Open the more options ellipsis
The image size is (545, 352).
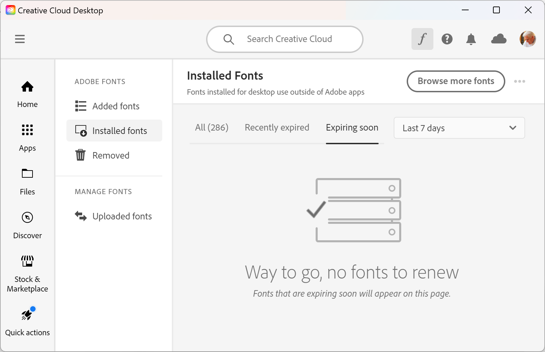(x=520, y=81)
